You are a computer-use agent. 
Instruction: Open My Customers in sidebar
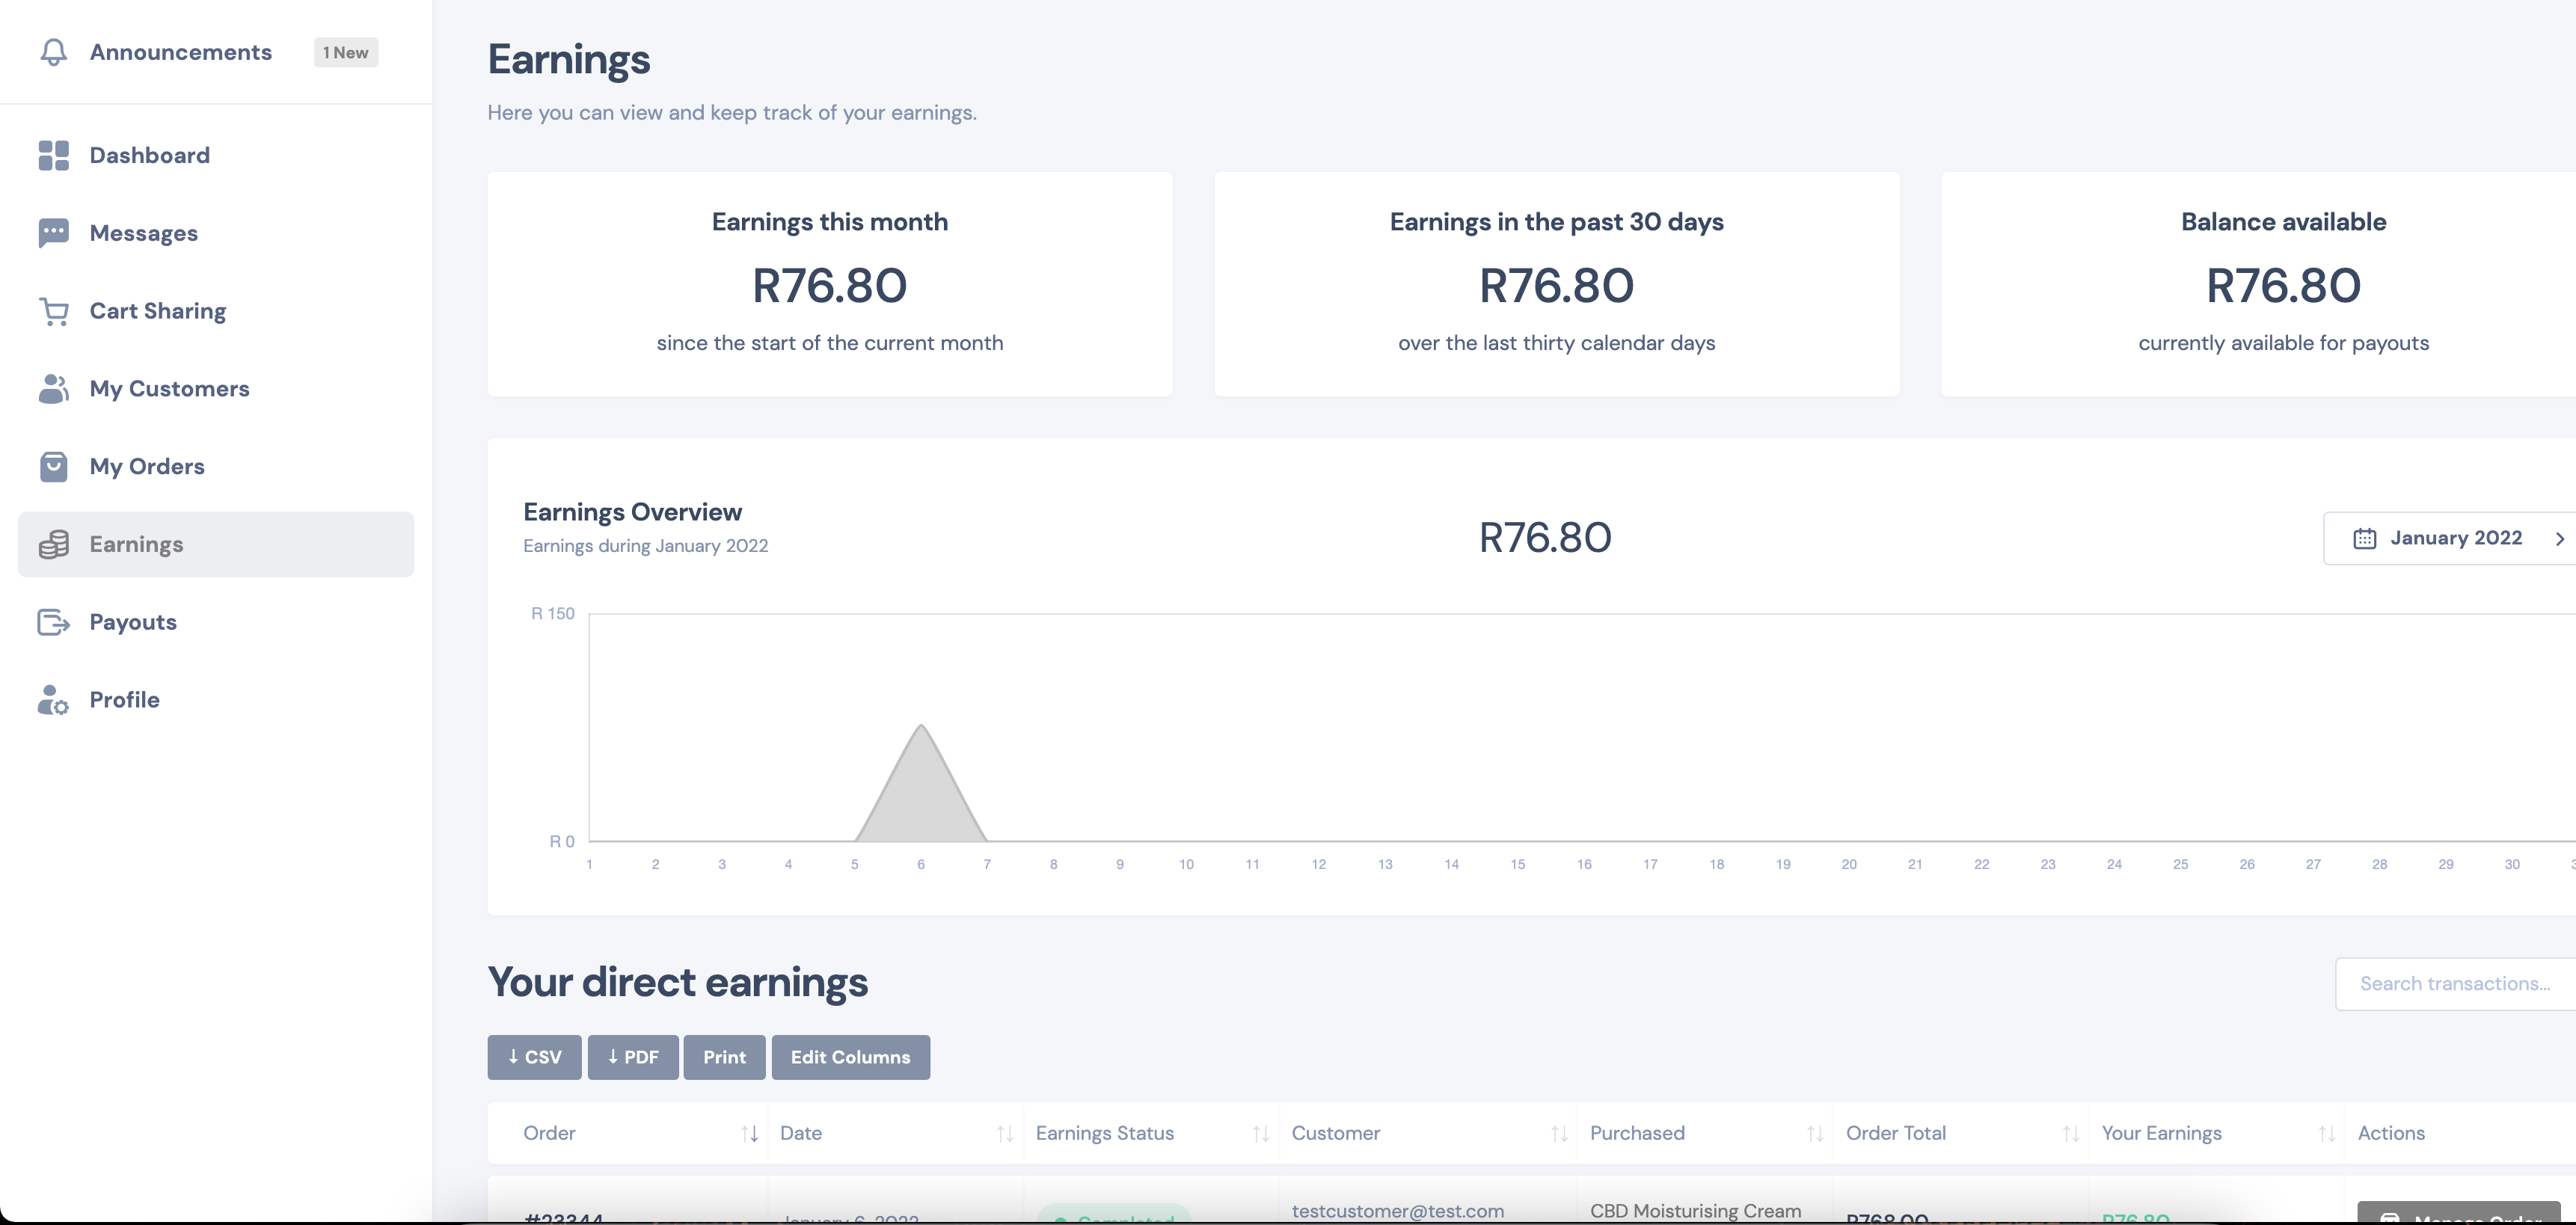pos(216,389)
